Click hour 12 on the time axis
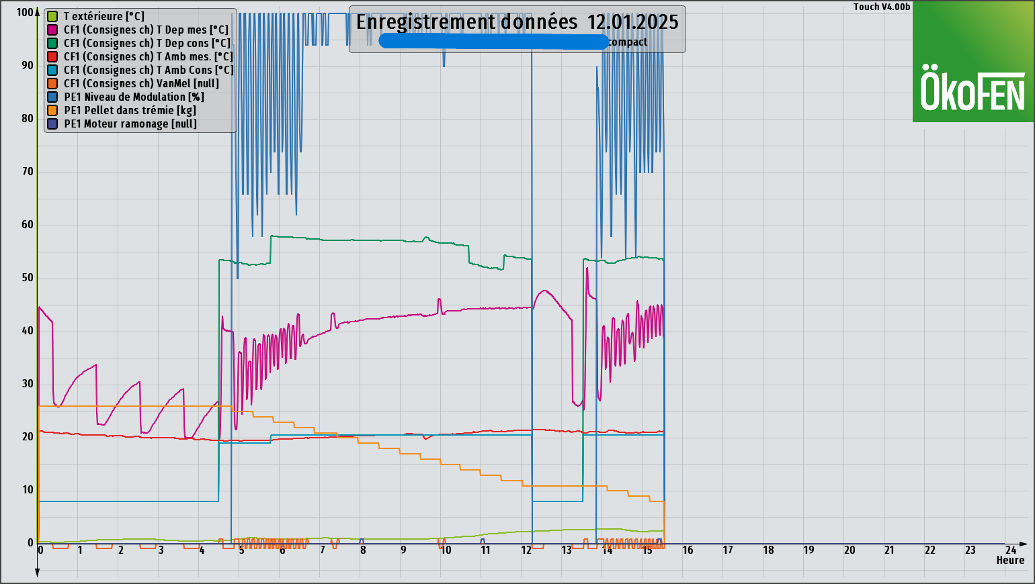Screen dimensions: 1035x584 (526, 550)
